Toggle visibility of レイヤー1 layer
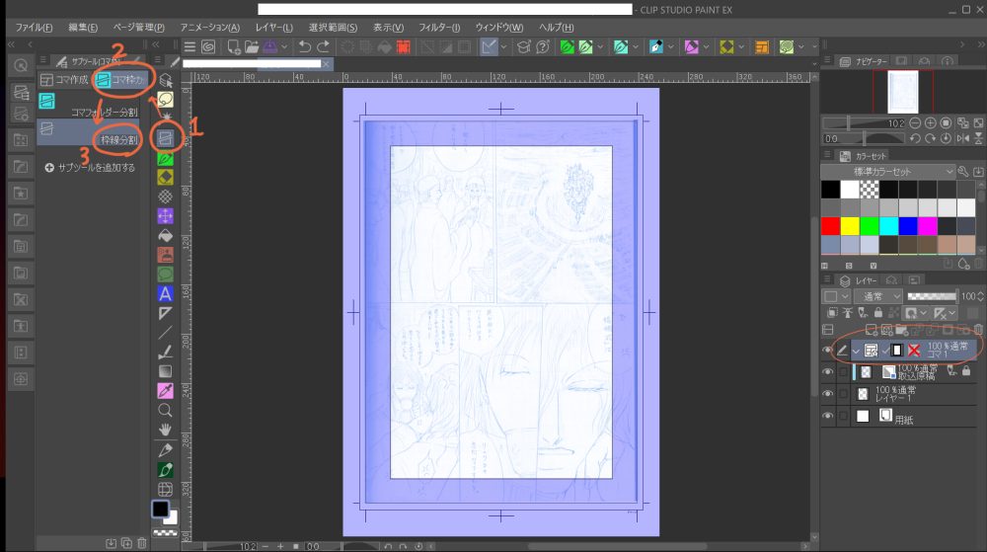Screen dimensions: 987x552 point(828,392)
